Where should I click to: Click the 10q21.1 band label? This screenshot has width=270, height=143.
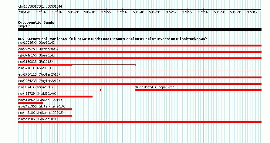click(25, 26)
